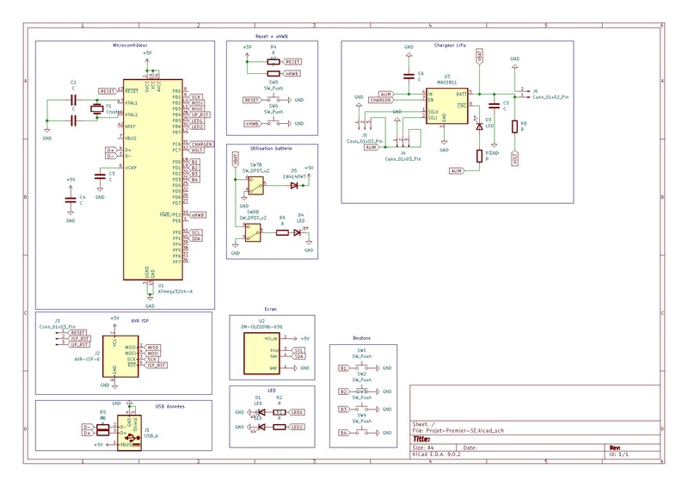
Task: Click the CHARGEN label at the MAX1811 EN pin
Action: tap(380, 100)
